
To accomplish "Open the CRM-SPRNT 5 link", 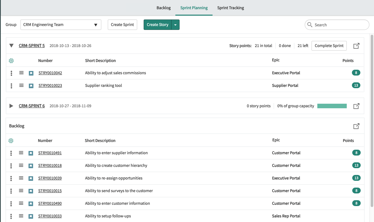I will [32, 45].
